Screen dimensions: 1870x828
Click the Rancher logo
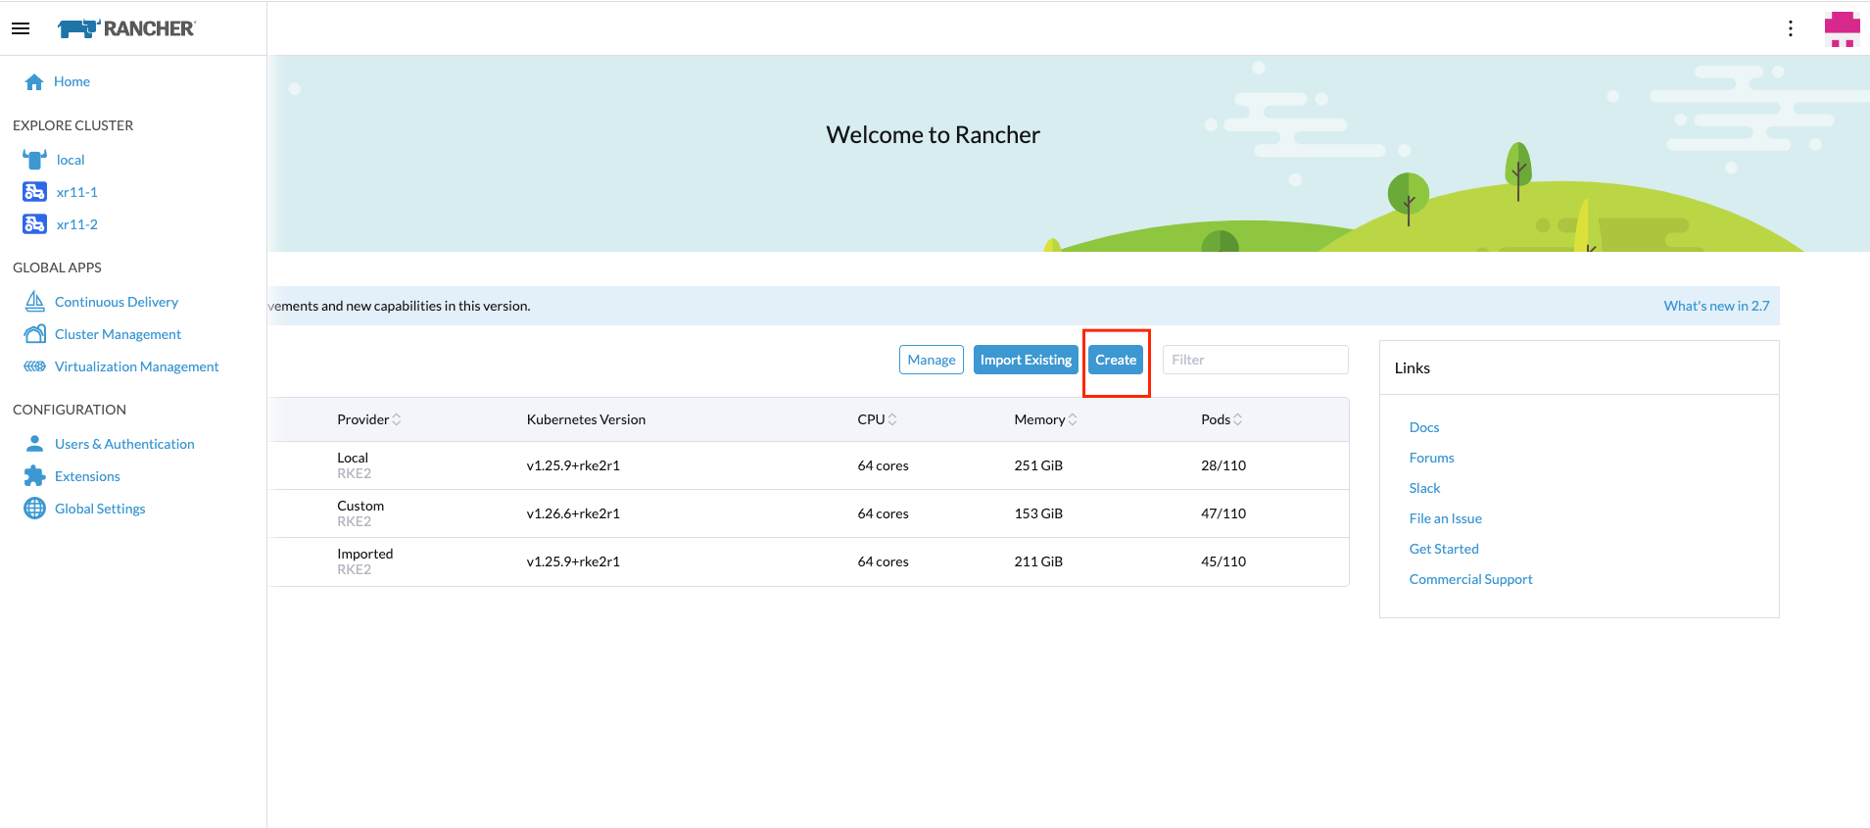pyautogui.click(x=126, y=28)
